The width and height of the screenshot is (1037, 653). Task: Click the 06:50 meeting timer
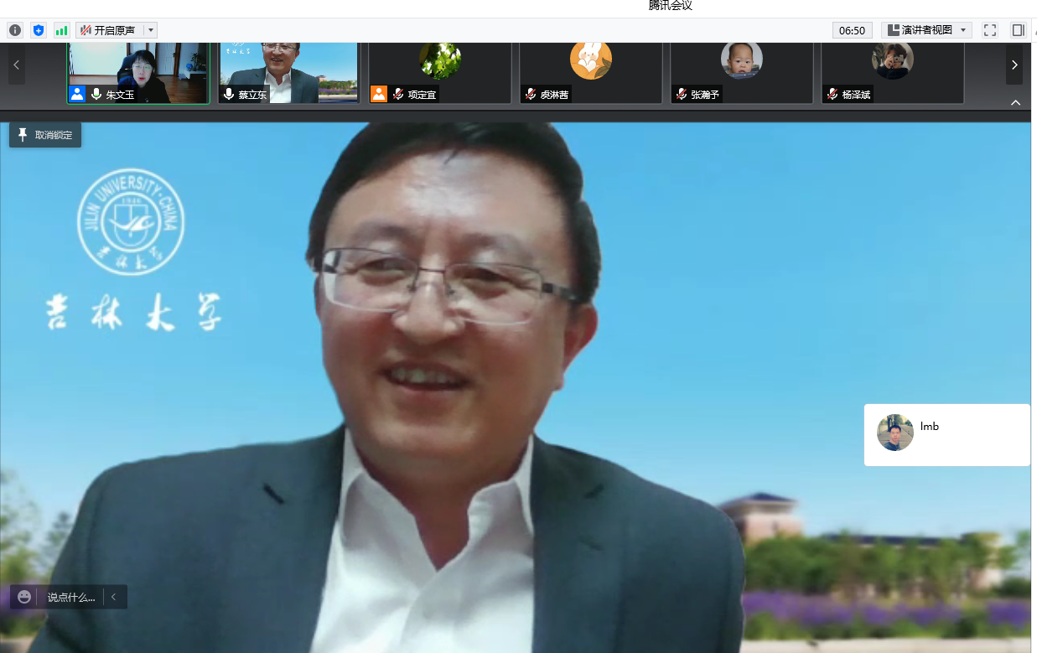click(x=852, y=30)
